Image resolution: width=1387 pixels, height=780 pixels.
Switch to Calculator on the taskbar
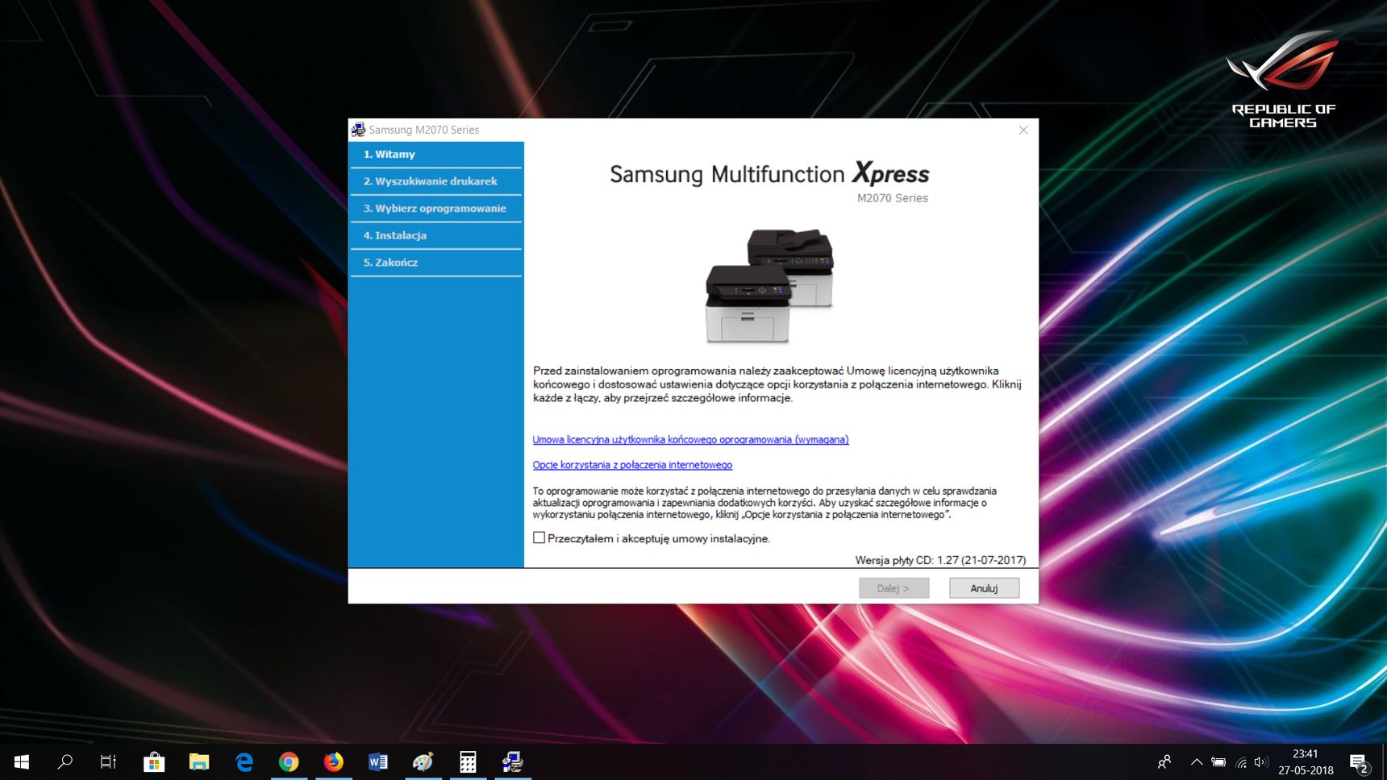[468, 761]
